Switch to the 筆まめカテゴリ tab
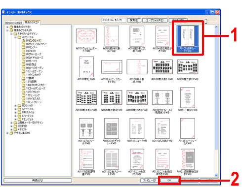 32,22
